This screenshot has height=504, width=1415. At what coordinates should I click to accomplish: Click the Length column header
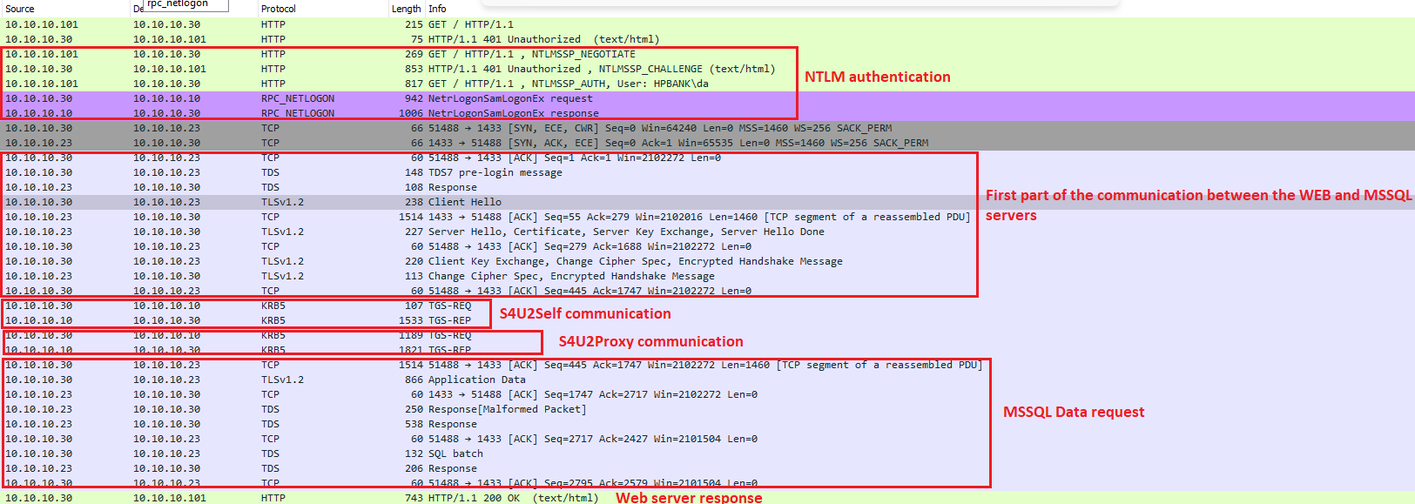pos(406,9)
